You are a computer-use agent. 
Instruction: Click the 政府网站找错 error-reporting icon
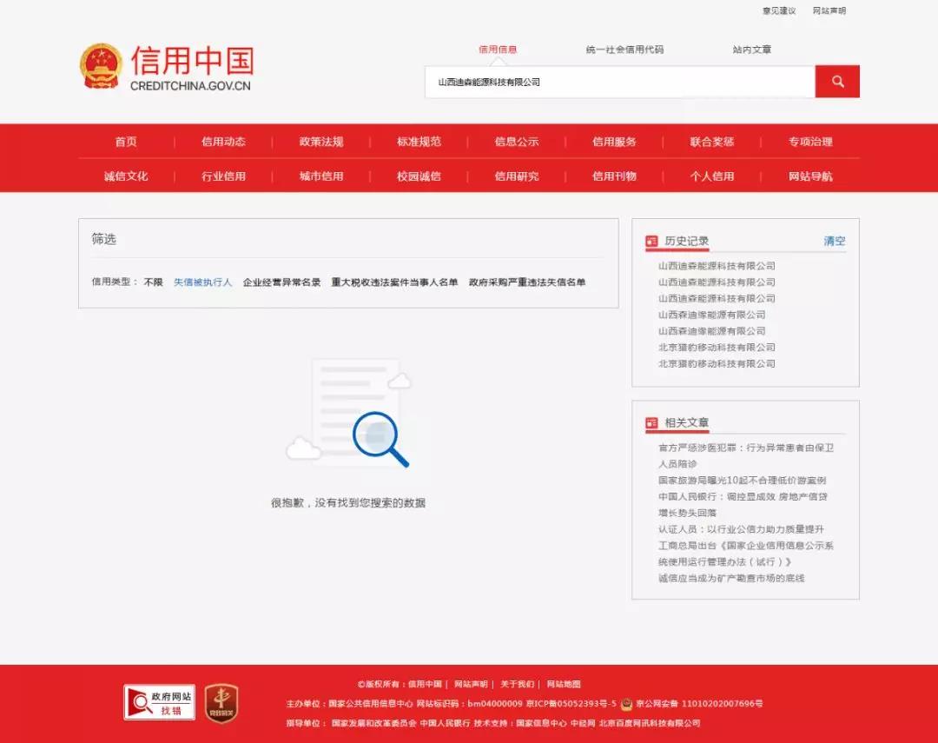click(x=157, y=702)
